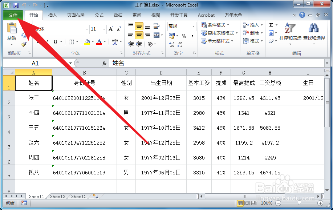
Task: Click the Percent Style icon
Action: (x=184, y=36)
